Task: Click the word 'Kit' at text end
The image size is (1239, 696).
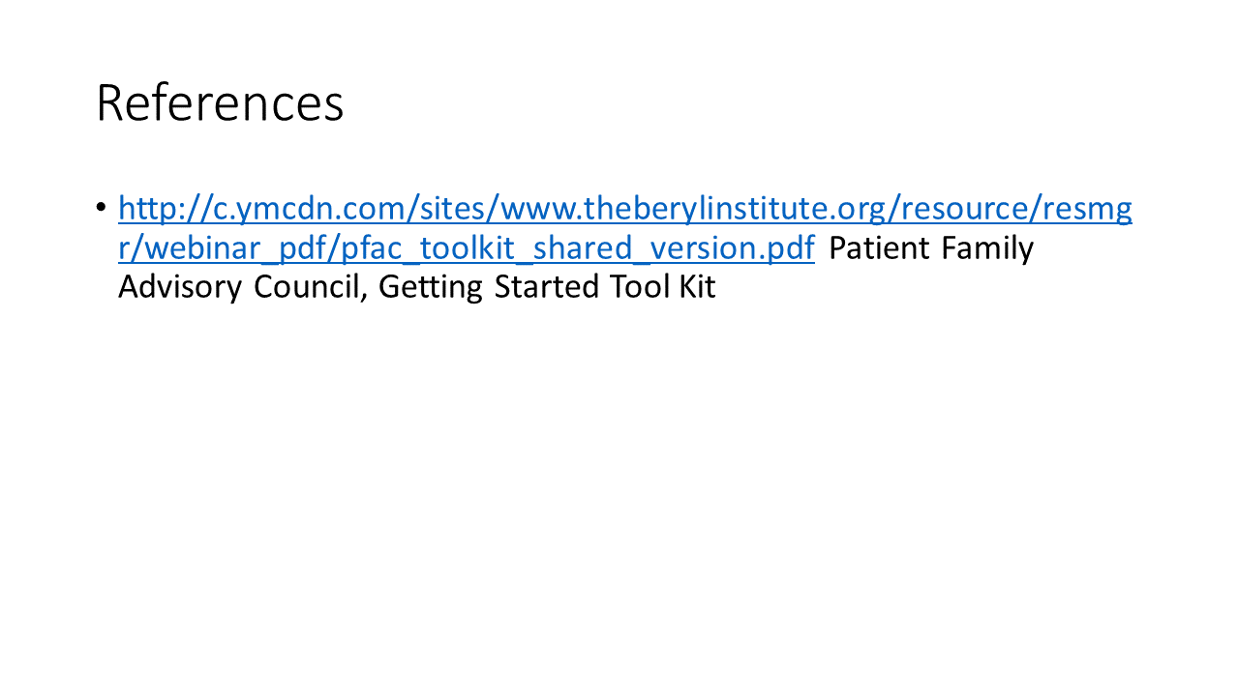Action: click(x=697, y=288)
